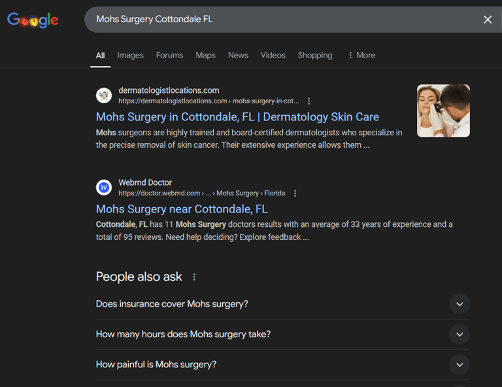
Task: Click the snippet text starting Mohs surgeons are highly trained
Action: click(249, 139)
